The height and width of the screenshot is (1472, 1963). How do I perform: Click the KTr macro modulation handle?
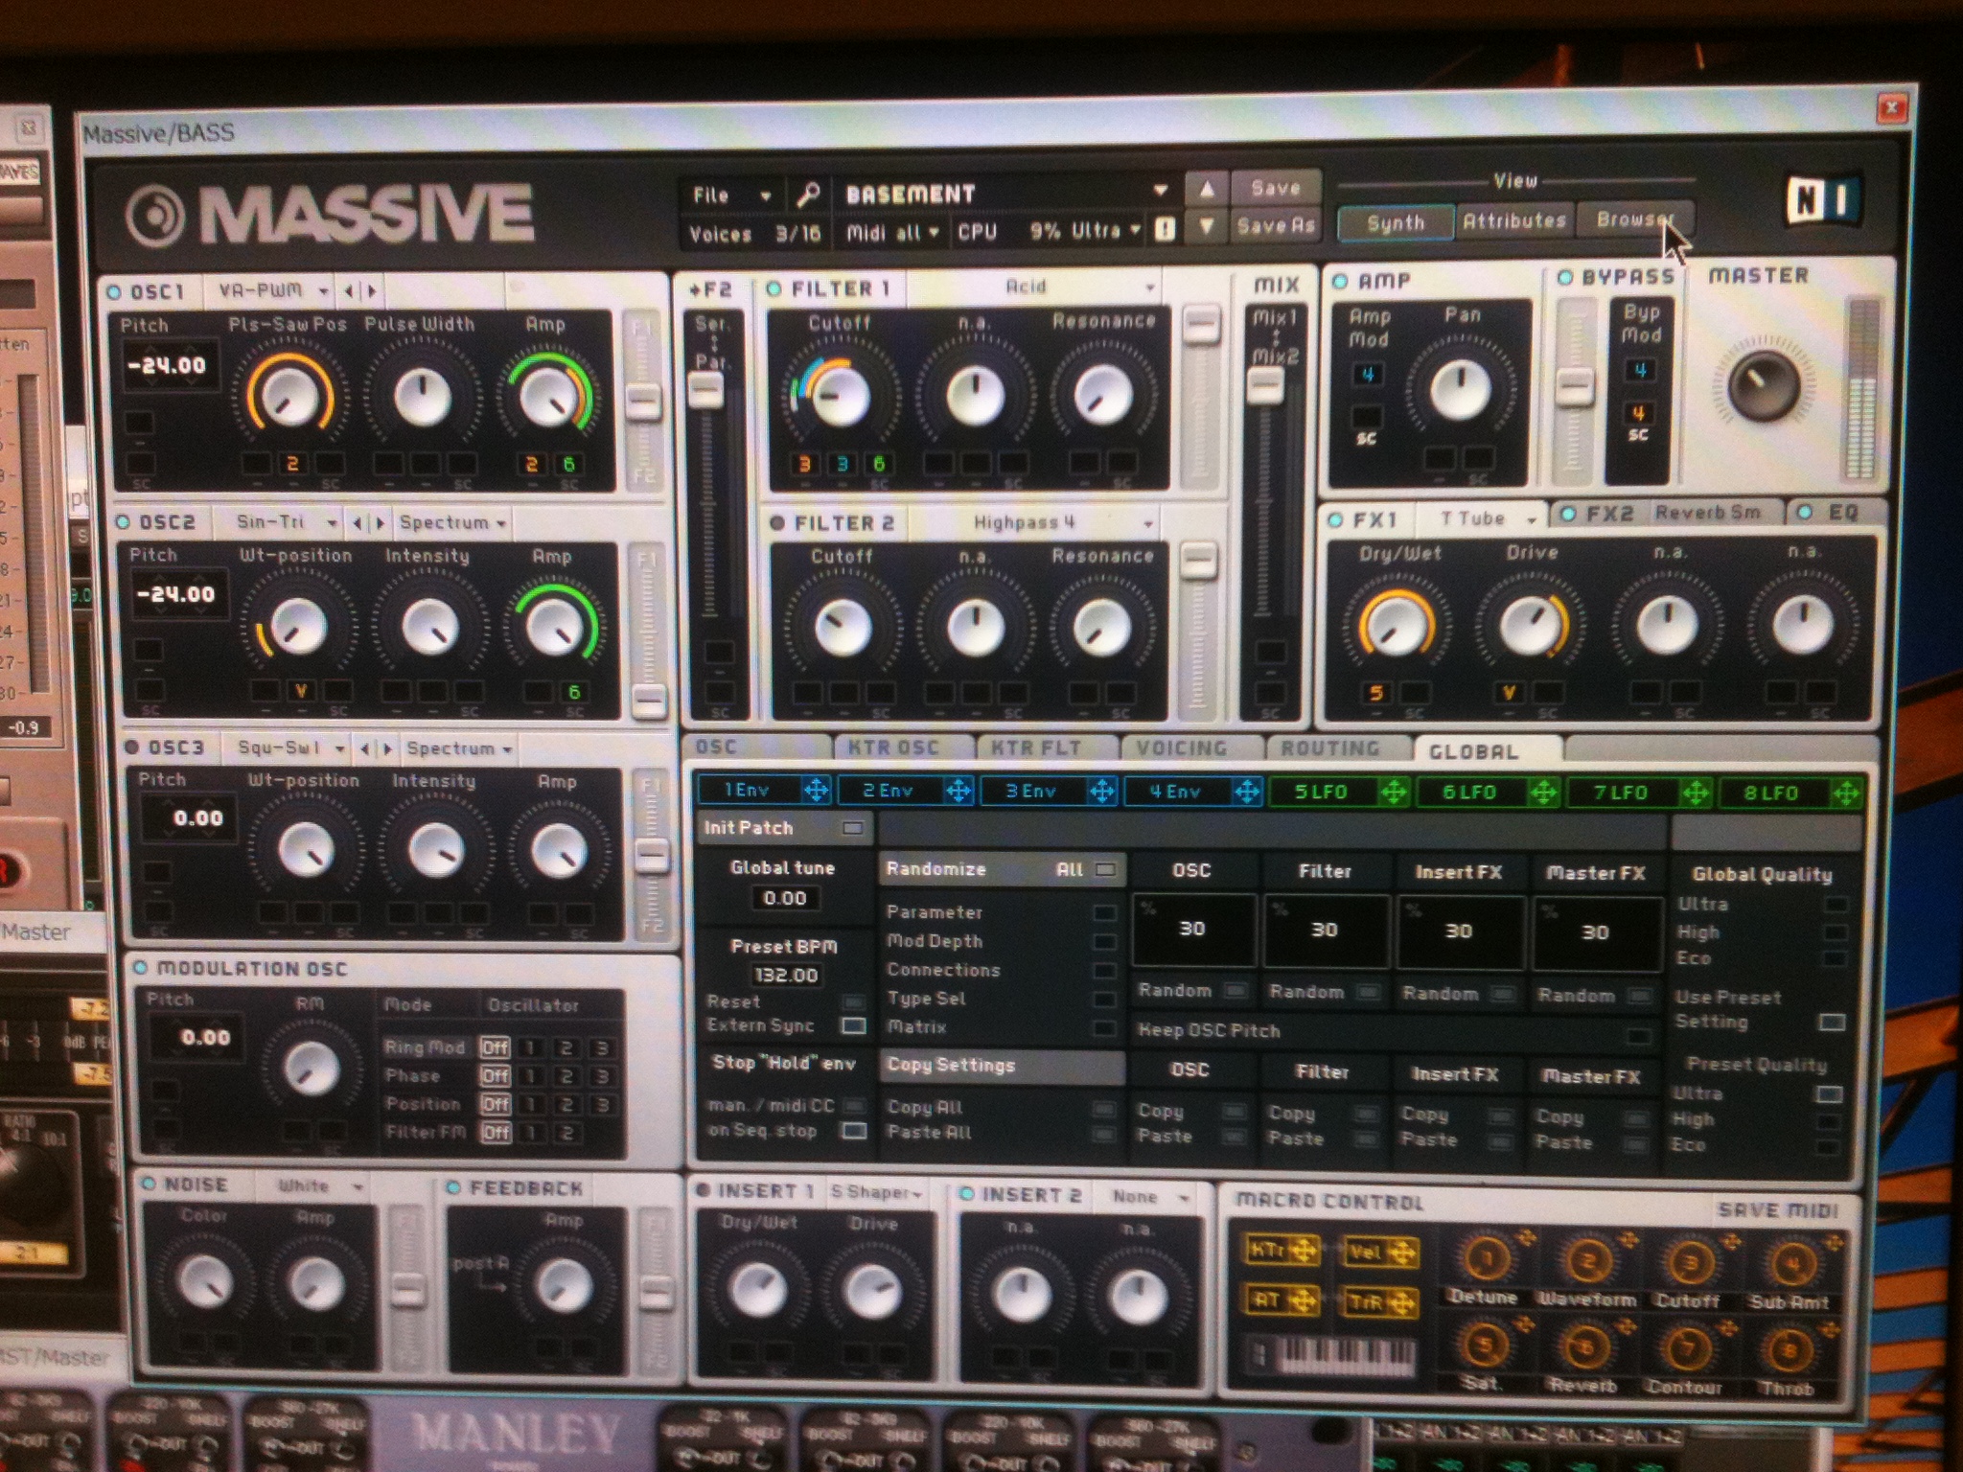1303,1251
